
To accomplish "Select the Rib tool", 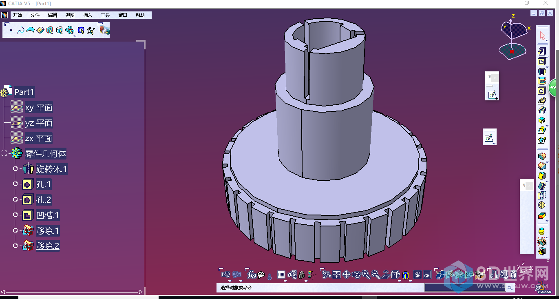I will click(x=541, y=101).
